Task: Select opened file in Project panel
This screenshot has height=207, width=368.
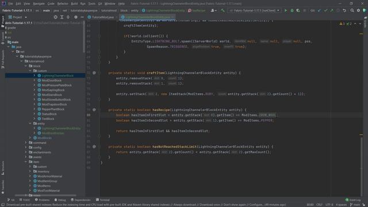Action: coord(55,17)
